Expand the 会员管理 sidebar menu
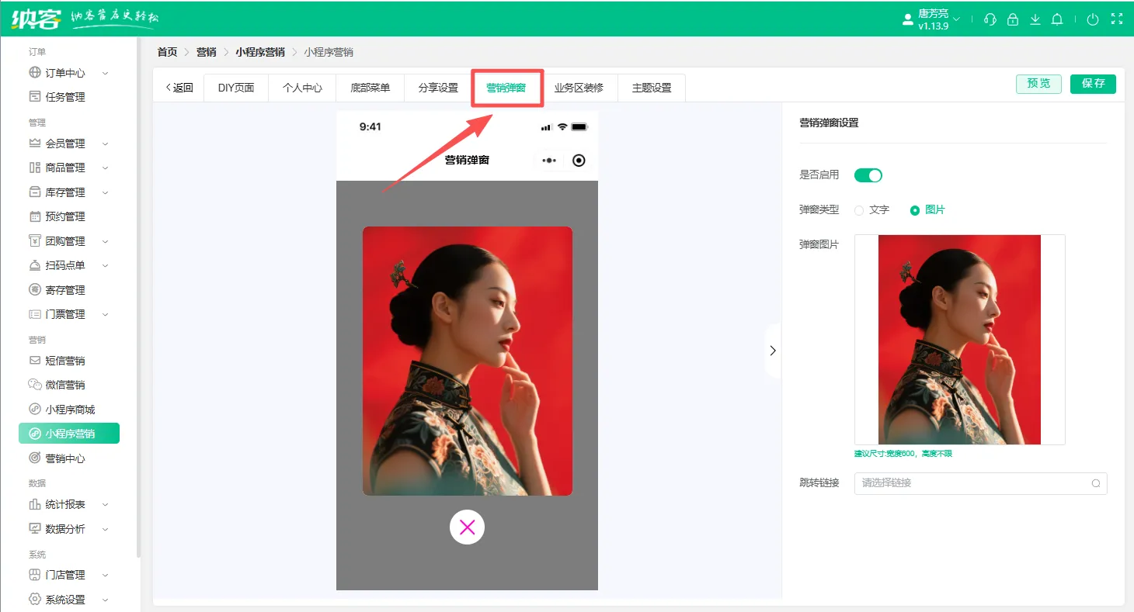1134x612 pixels. [66, 143]
